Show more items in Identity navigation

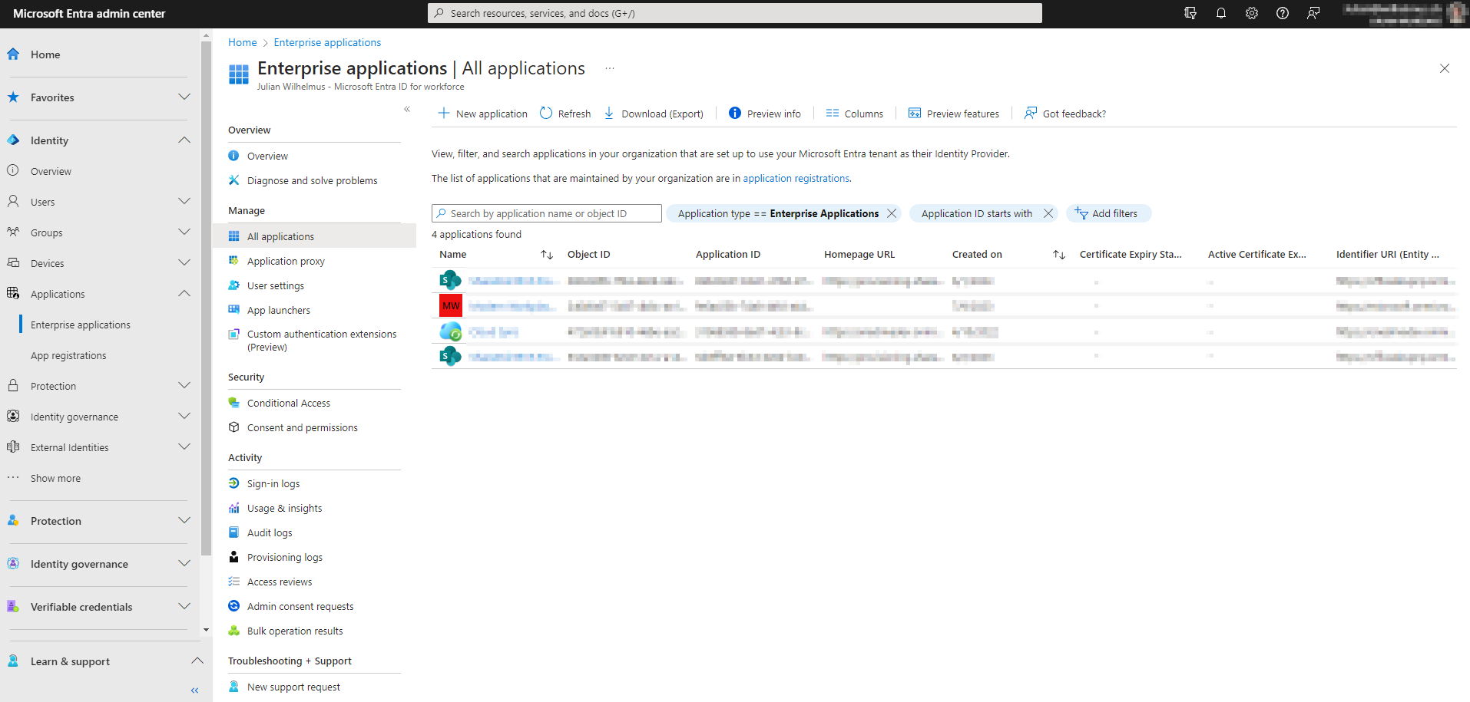click(55, 478)
